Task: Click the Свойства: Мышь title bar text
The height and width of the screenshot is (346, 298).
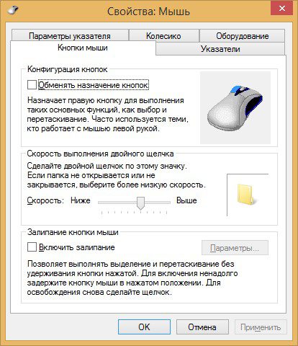Action: [148, 12]
